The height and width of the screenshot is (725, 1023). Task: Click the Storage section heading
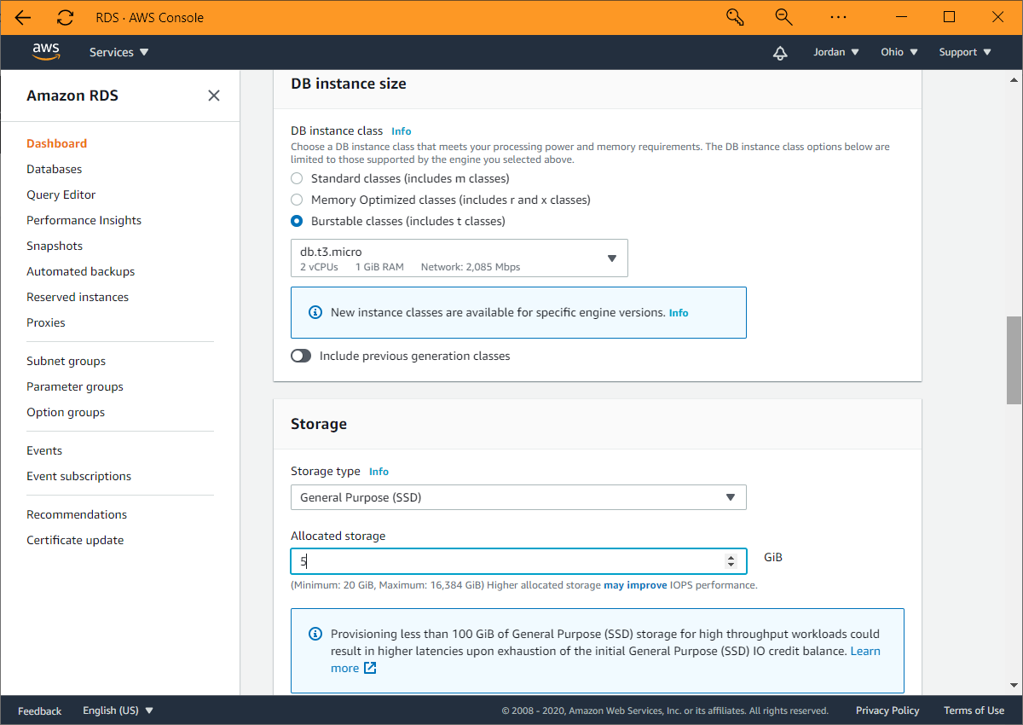[319, 424]
